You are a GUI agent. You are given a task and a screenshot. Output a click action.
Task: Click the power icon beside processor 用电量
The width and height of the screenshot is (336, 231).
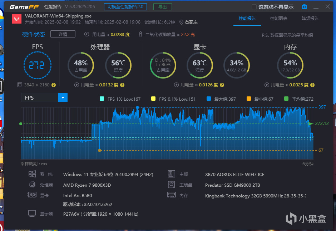point(76,85)
